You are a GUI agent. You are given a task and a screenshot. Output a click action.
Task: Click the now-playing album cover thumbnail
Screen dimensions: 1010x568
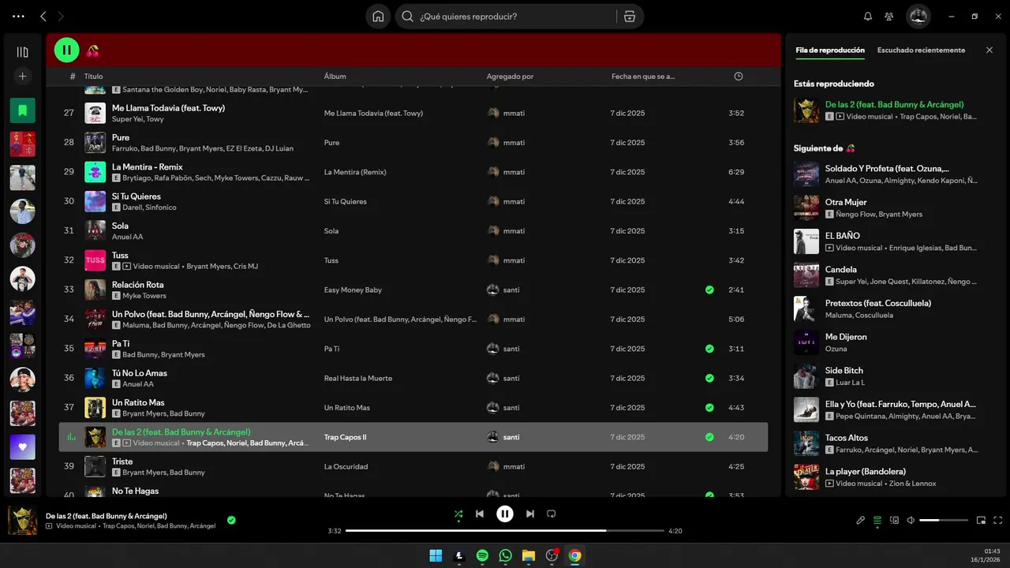tap(23, 521)
